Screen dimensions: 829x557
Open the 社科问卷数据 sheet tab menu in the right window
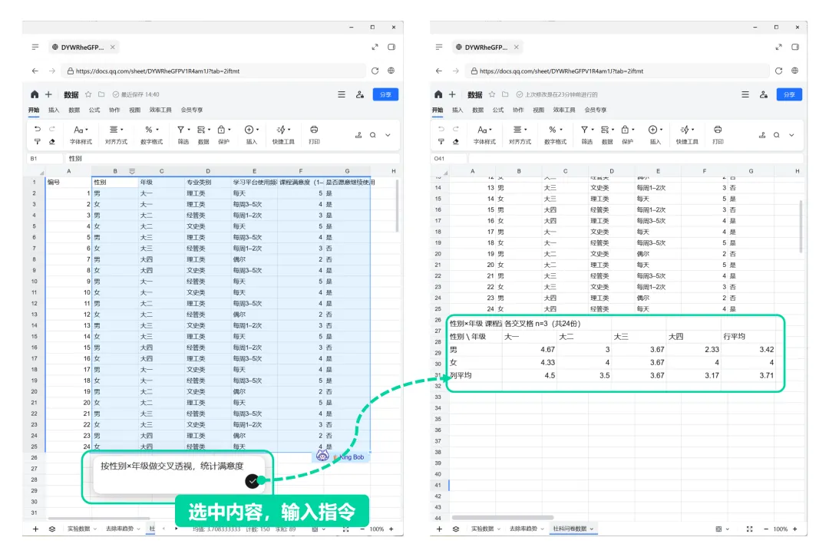point(592,529)
